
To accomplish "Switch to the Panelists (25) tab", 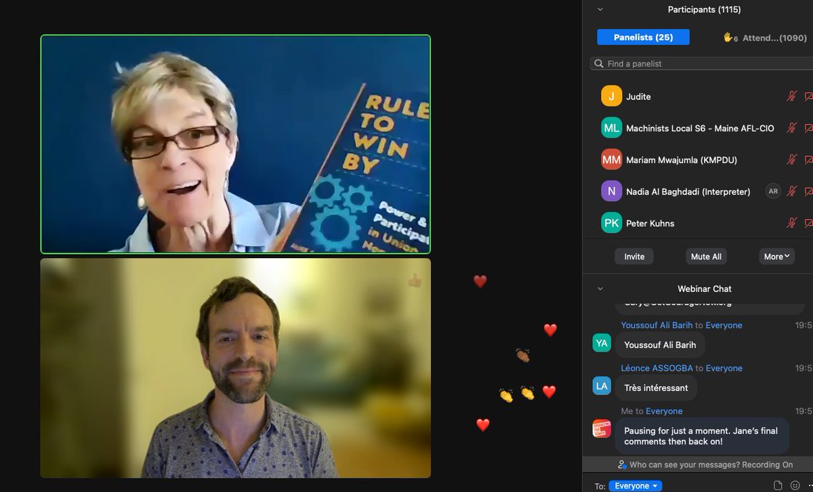I will pyautogui.click(x=643, y=37).
